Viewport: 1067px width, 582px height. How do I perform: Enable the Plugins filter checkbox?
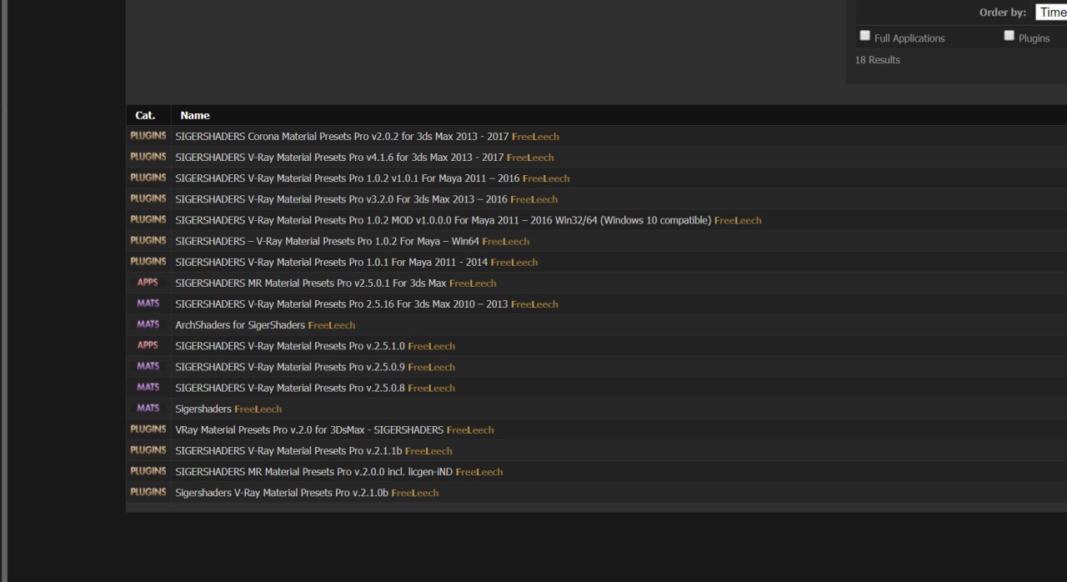(x=1009, y=36)
